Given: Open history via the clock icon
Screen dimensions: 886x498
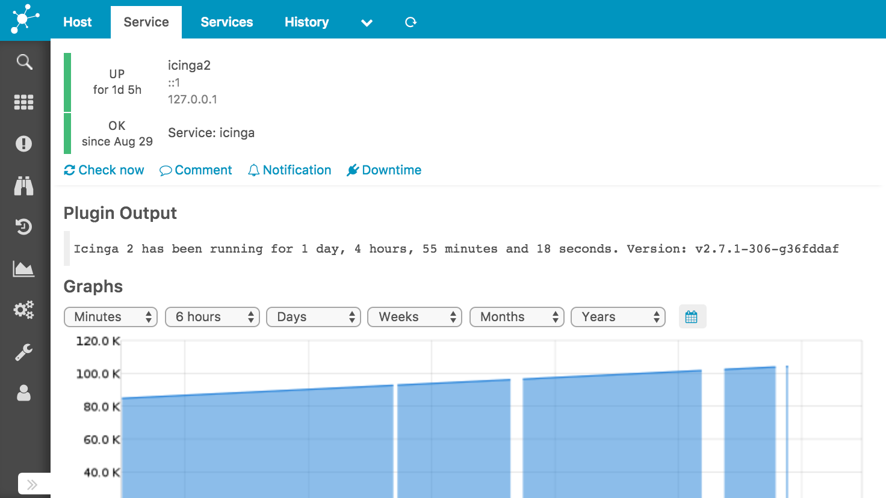Looking at the screenshot, I should pos(23,227).
